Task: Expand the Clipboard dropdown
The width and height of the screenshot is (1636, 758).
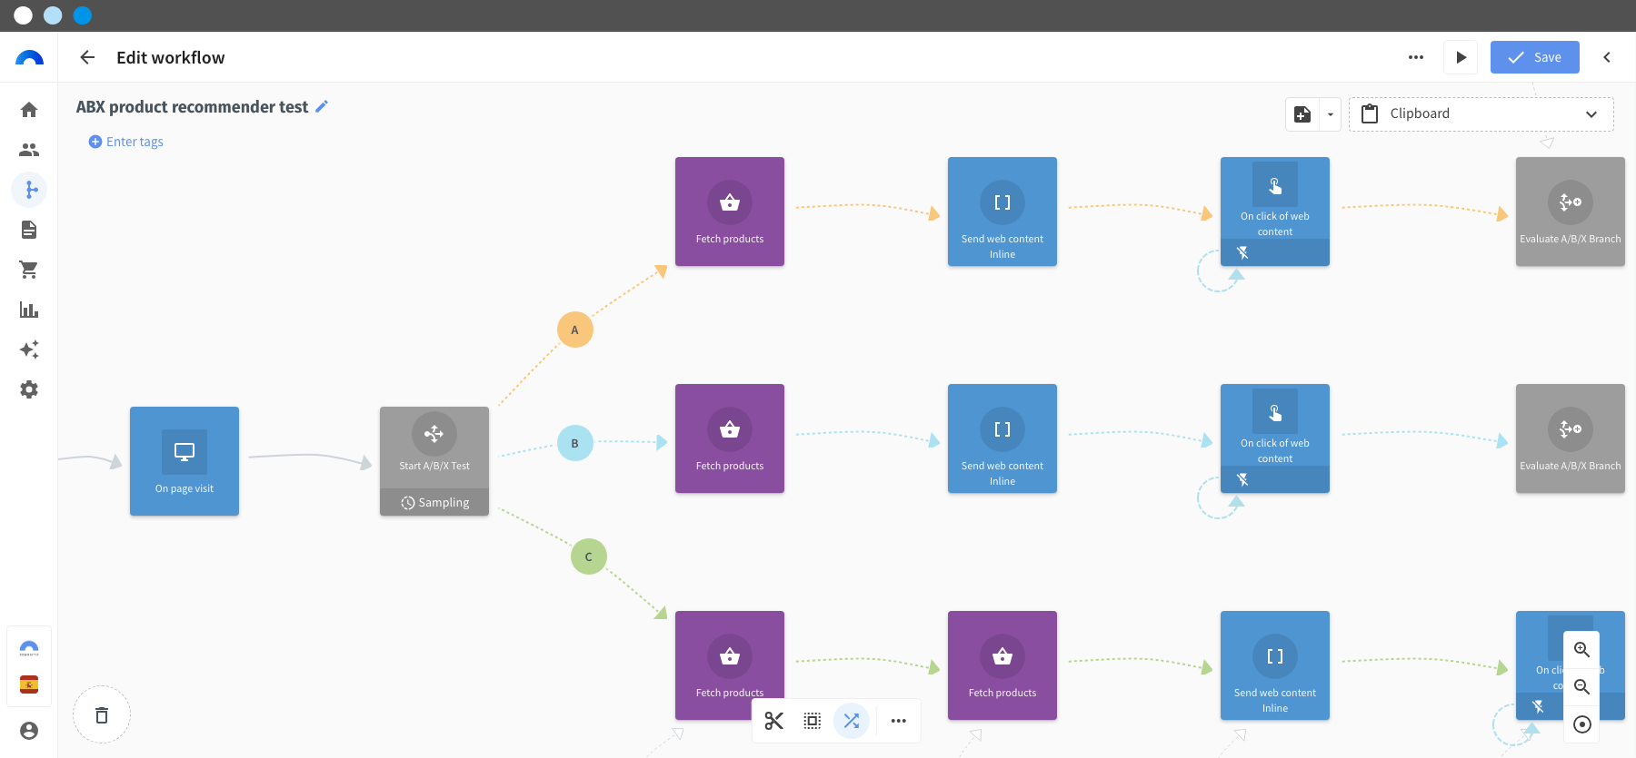Action: (1481, 114)
